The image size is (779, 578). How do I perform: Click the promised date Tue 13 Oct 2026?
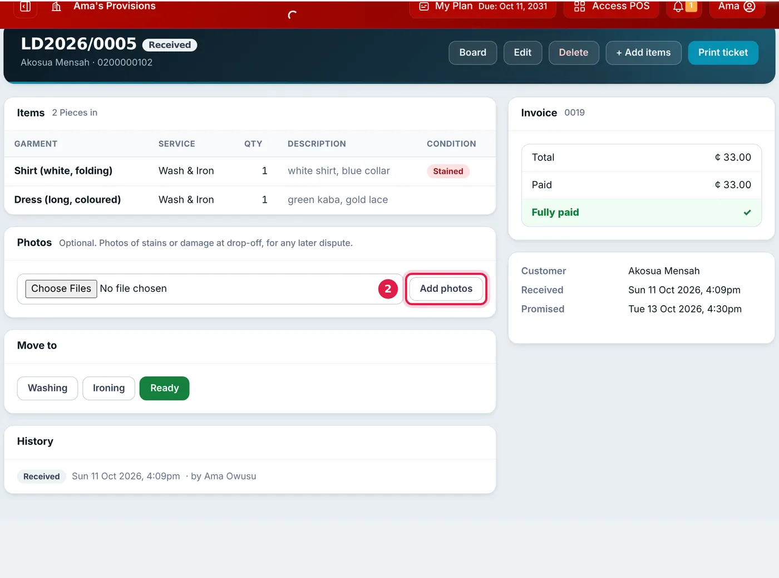(x=685, y=309)
